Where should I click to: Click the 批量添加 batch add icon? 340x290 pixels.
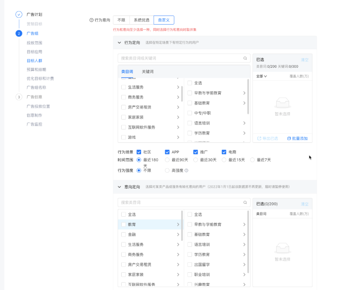coord(289,139)
